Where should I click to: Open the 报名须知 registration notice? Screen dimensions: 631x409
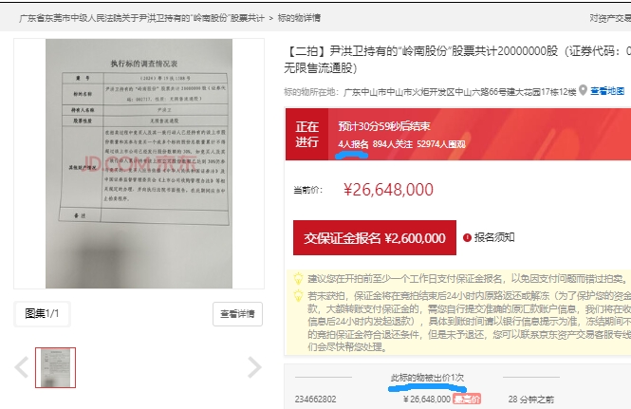pyautogui.click(x=494, y=237)
